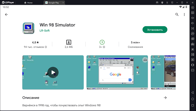Image resolution: width=196 pixels, height=111 pixels.
Task: Click the download size icon
Action: click(x=69, y=42)
